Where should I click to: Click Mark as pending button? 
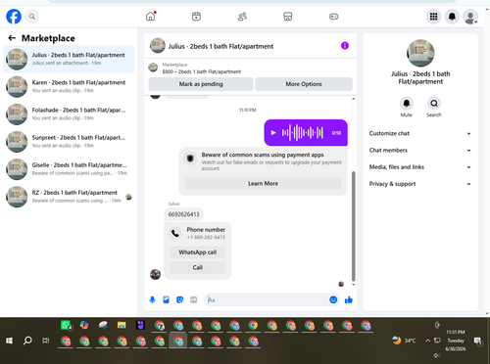click(201, 84)
